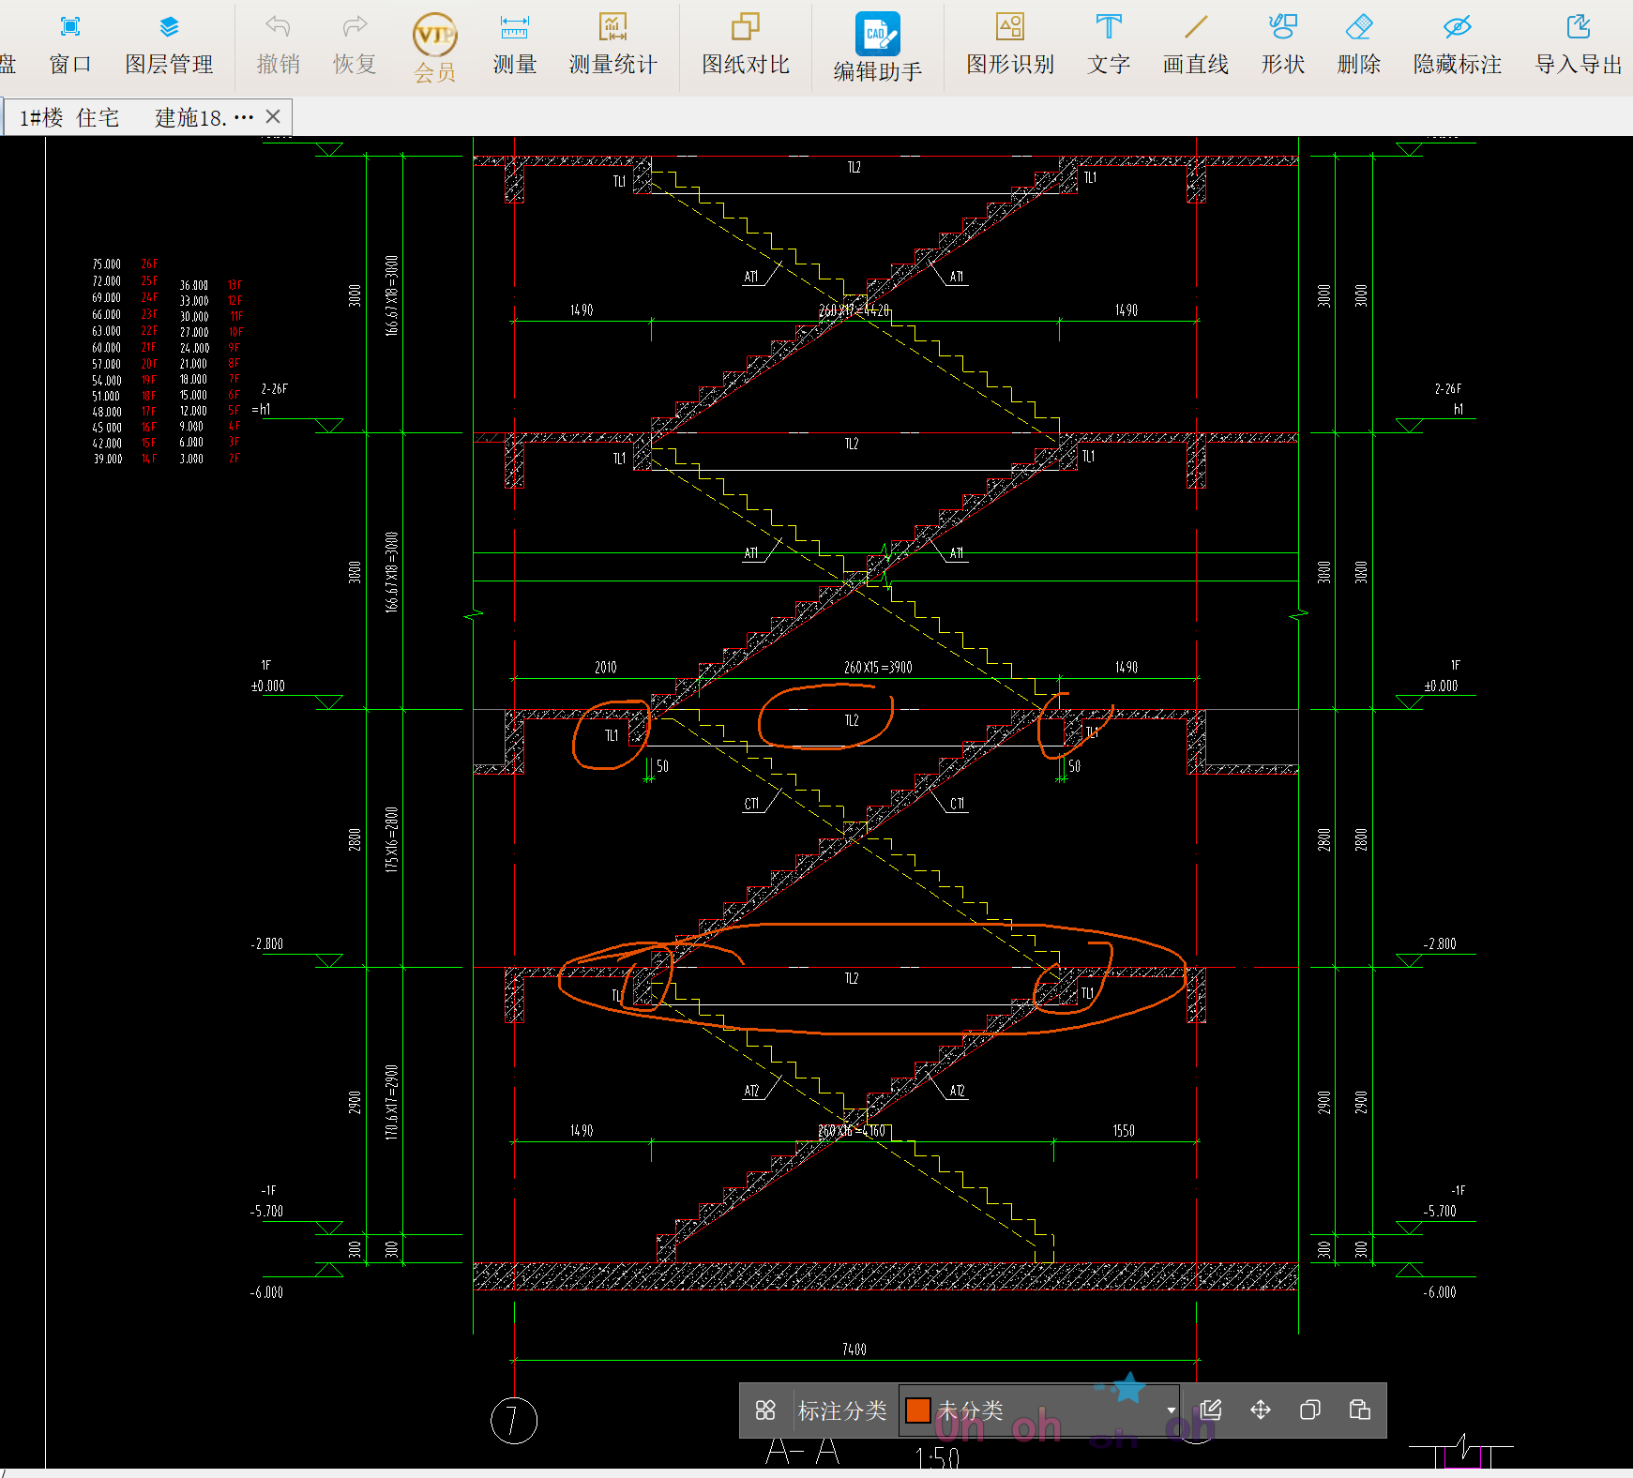1633x1478 pixels.
Task: Click the 2010 dimension text
Action: pyautogui.click(x=606, y=668)
